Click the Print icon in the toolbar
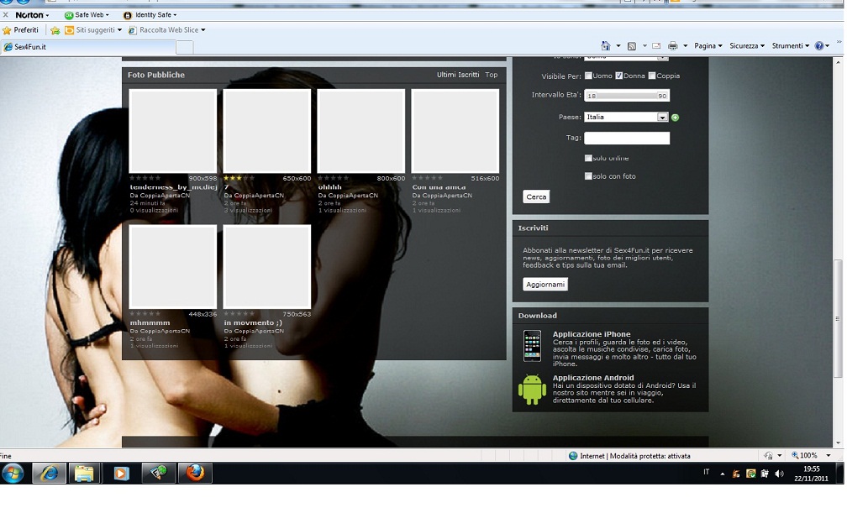Screen dimensions: 847x529 pos(673,46)
